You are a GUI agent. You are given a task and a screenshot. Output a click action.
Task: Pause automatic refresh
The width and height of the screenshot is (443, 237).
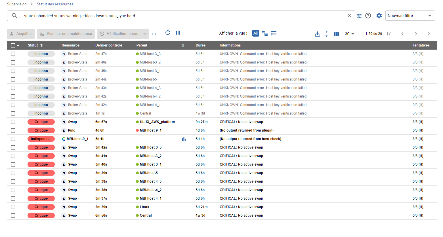click(x=178, y=33)
